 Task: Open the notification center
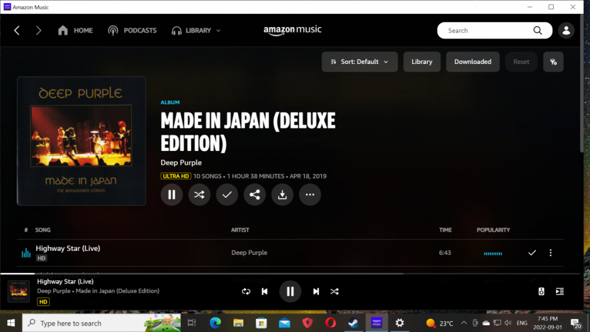click(x=576, y=323)
